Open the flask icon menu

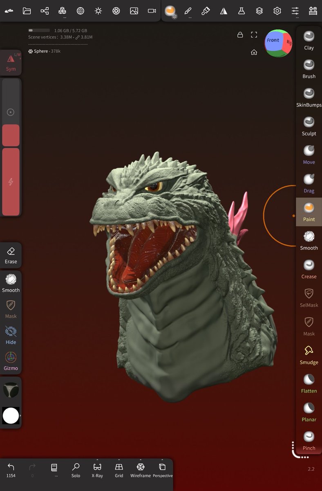click(x=241, y=11)
